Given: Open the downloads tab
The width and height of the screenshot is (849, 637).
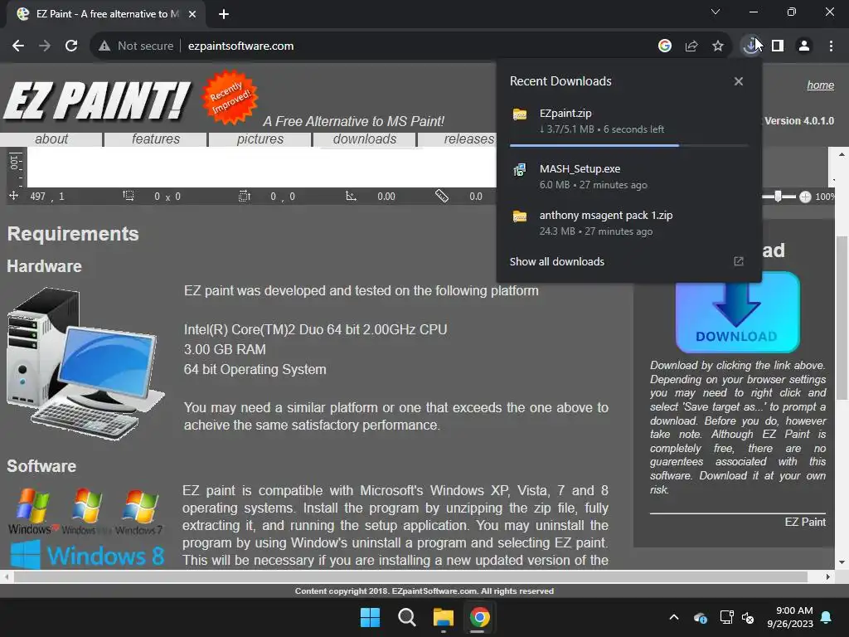Looking at the screenshot, I should point(365,139).
